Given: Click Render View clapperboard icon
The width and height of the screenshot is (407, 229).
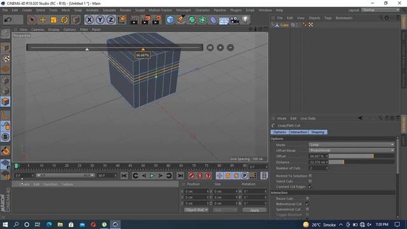Looking at the screenshot, I should (x=134, y=20).
